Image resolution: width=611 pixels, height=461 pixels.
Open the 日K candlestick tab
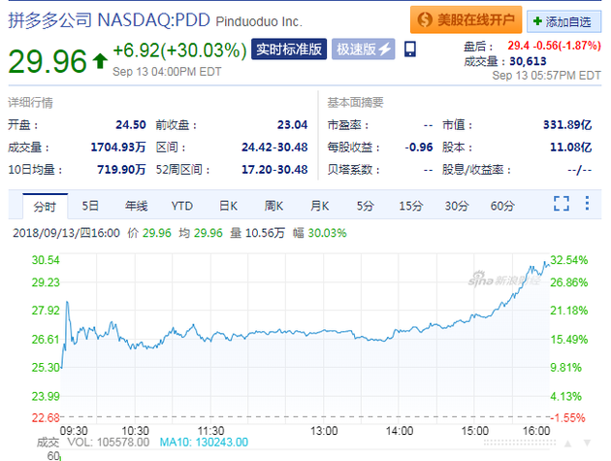[x=228, y=206]
